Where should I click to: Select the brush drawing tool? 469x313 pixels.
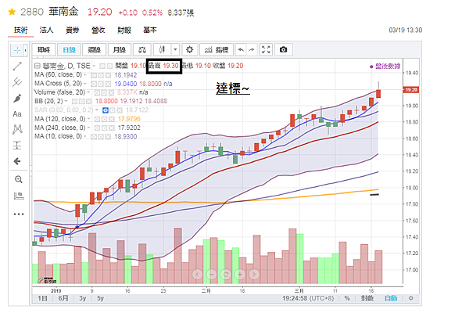point(17,98)
